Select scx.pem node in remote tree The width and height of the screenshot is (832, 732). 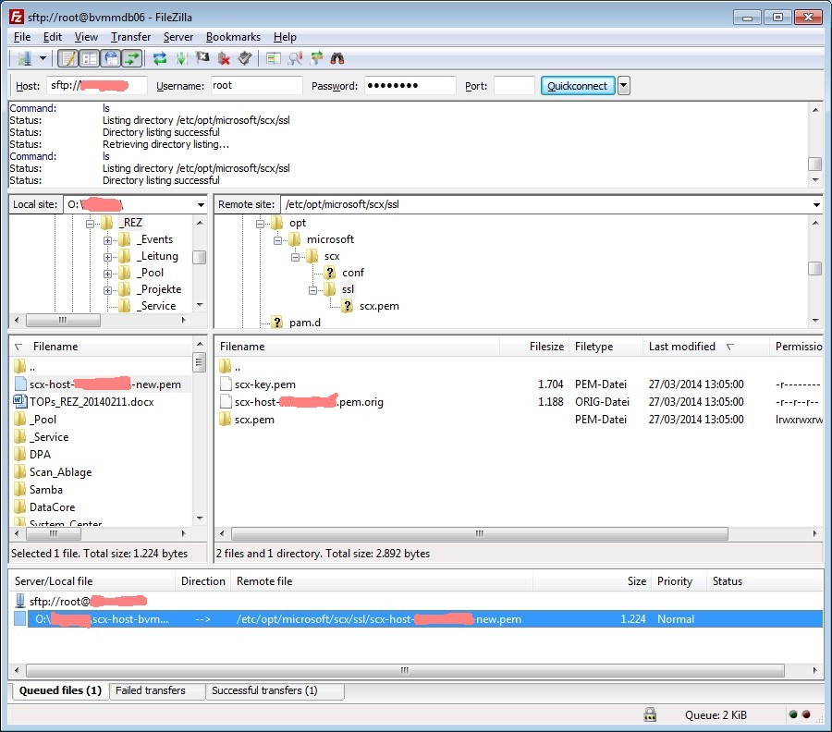click(379, 306)
